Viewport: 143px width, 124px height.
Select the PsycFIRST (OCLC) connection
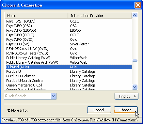[x=69, y=21]
